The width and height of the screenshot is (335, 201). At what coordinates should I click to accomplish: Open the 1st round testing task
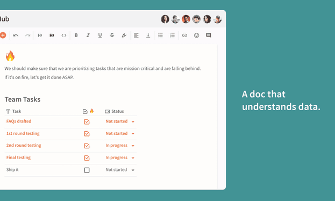click(23, 133)
